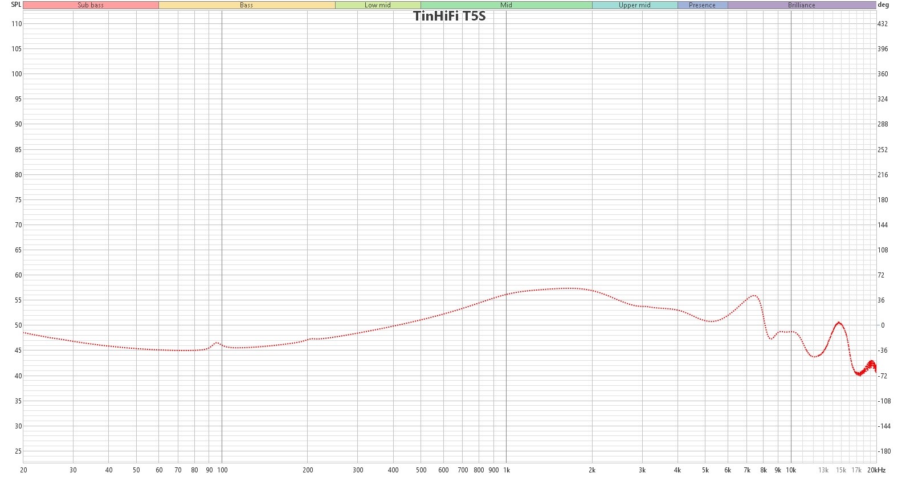Select the 15k frequency axis label
The height and width of the screenshot is (477, 906).
[841, 470]
